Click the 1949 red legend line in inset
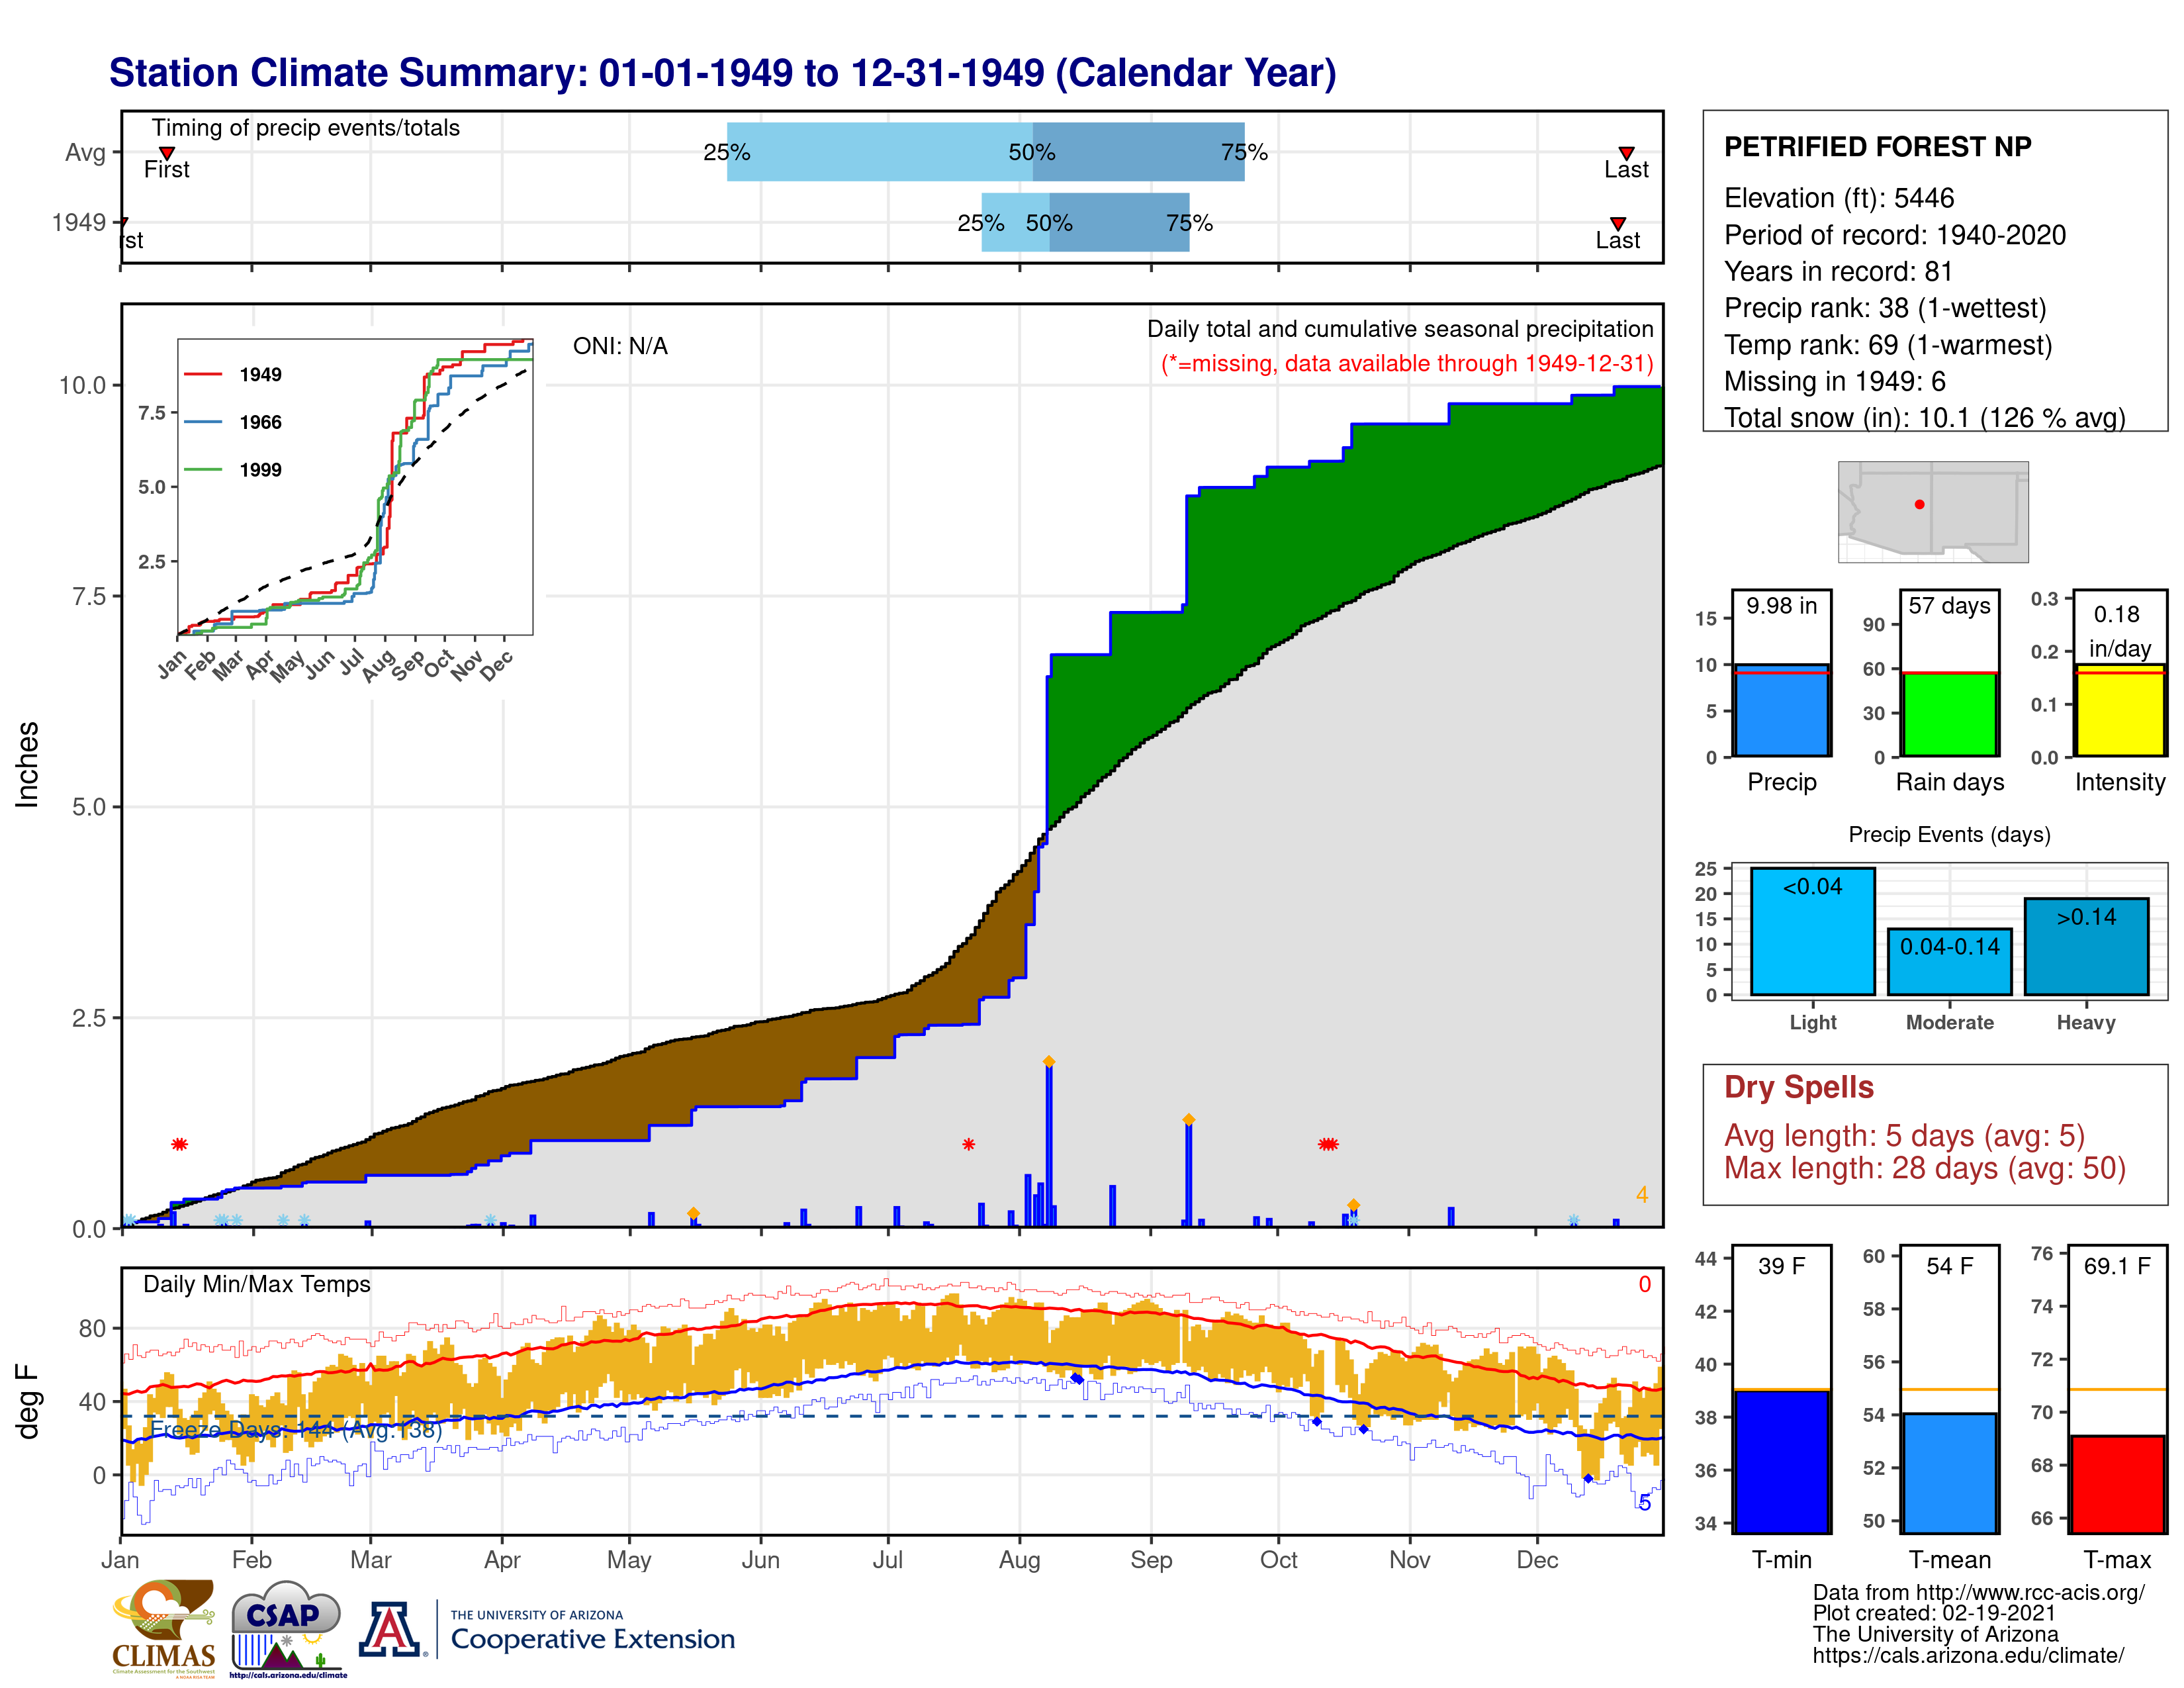The width and height of the screenshot is (2184, 1688). pyautogui.click(x=203, y=374)
